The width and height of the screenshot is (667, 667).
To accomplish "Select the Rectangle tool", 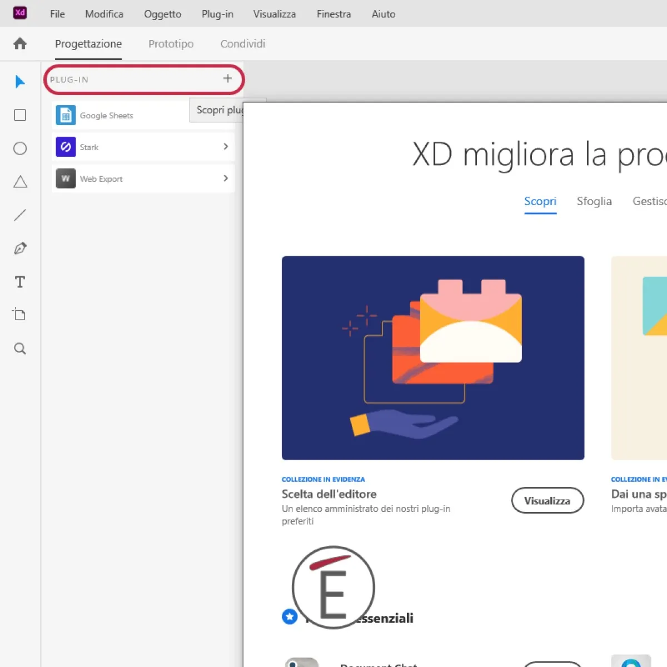I will click(x=19, y=115).
